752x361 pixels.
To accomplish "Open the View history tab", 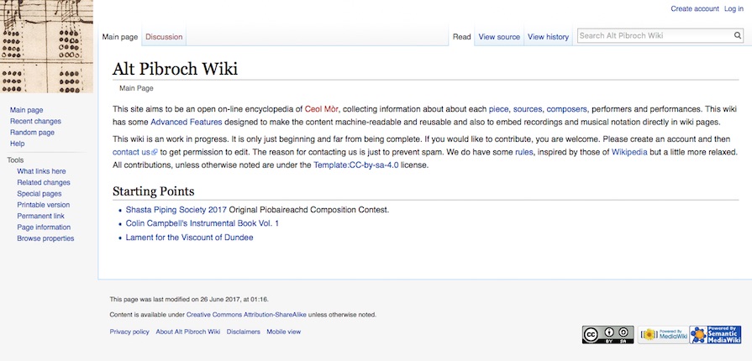I will point(548,37).
